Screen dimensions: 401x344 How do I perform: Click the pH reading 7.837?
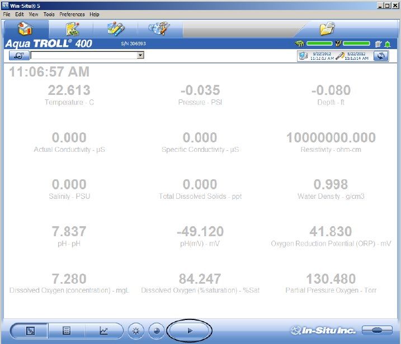[x=69, y=231]
